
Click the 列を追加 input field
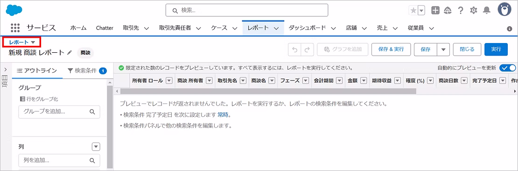(59, 160)
